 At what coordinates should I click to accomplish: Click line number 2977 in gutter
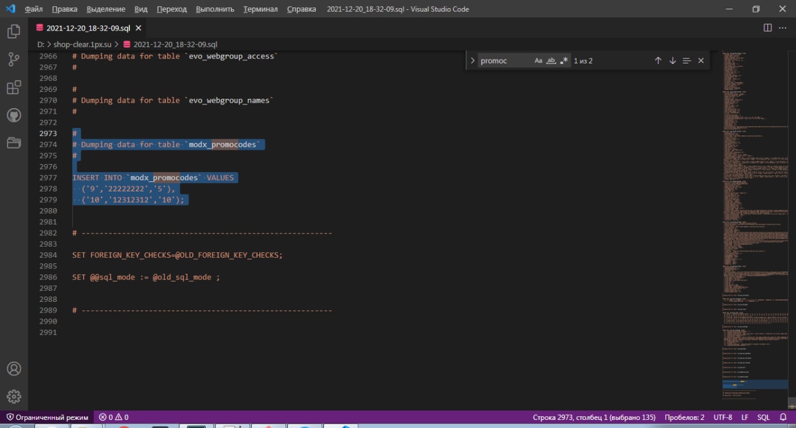pos(48,178)
